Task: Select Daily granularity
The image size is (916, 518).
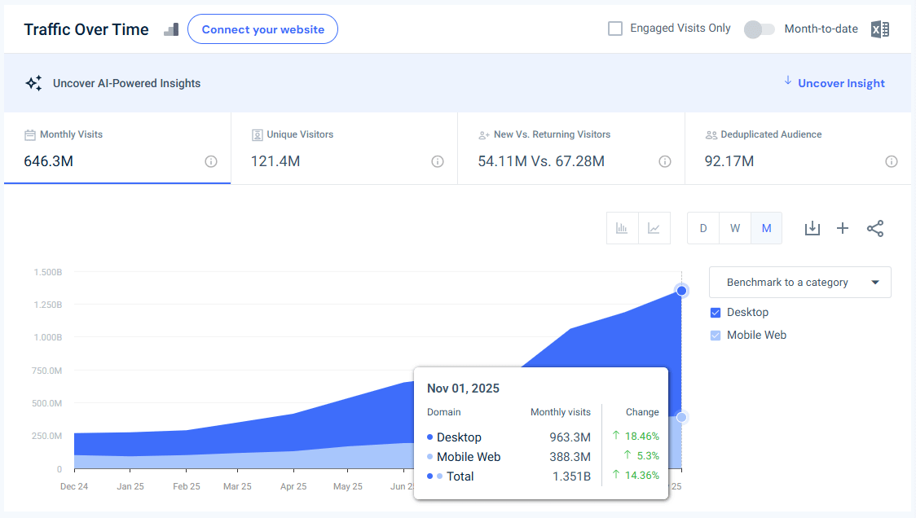Action: click(x=702, y=228)
